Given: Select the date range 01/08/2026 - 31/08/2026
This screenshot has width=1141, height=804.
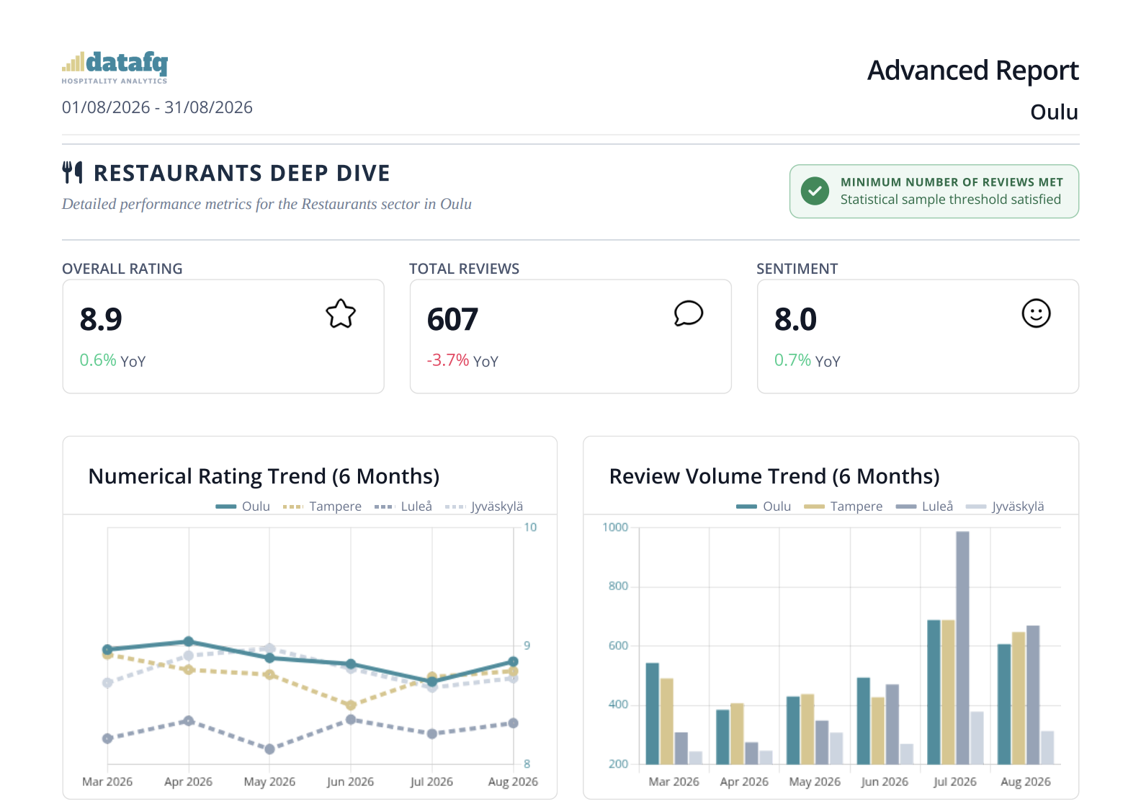Looking at the screenshot, I should tap(157, 107).
